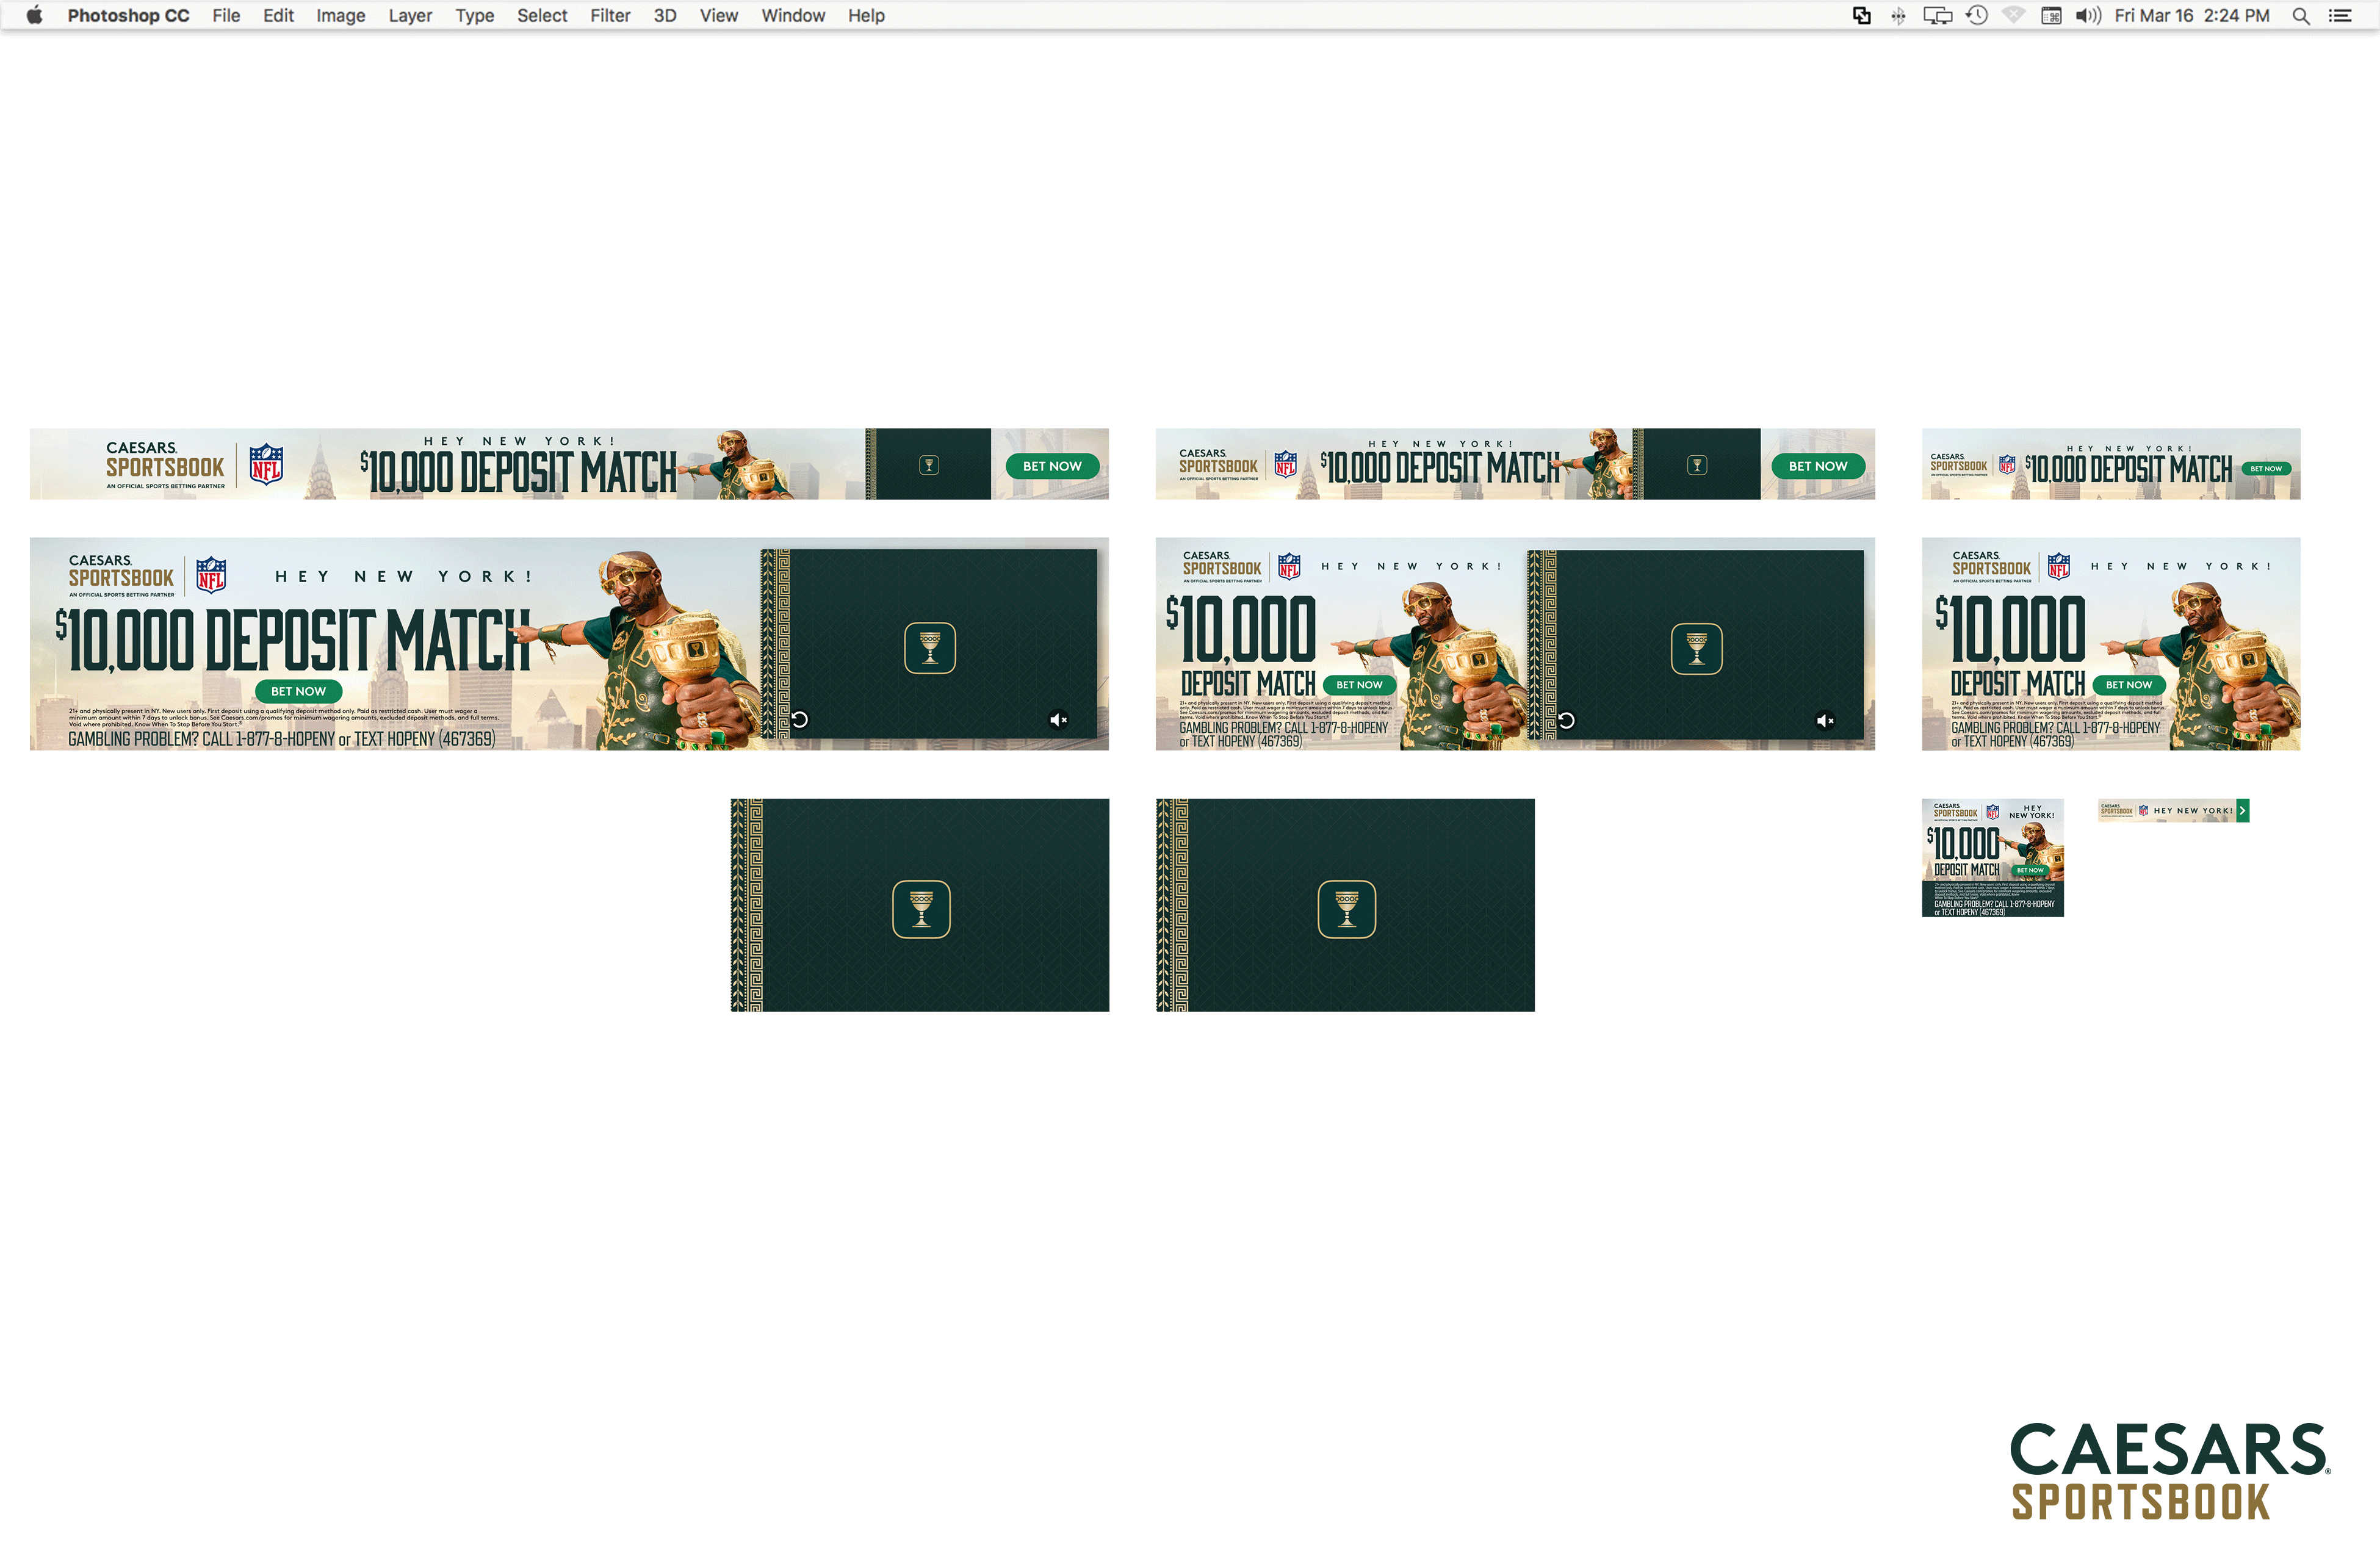Click chalice icon in widest leaderboard video panel
The width and height of the screenshot is (2380, 1567).
(929, 465)
